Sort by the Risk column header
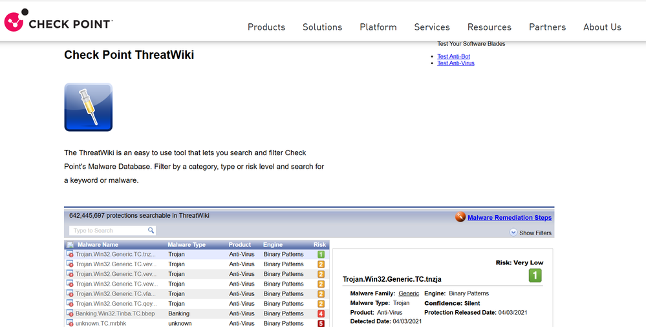Image resolution: width=646 pixels, height=327 pixels. (x=319, y=245)
